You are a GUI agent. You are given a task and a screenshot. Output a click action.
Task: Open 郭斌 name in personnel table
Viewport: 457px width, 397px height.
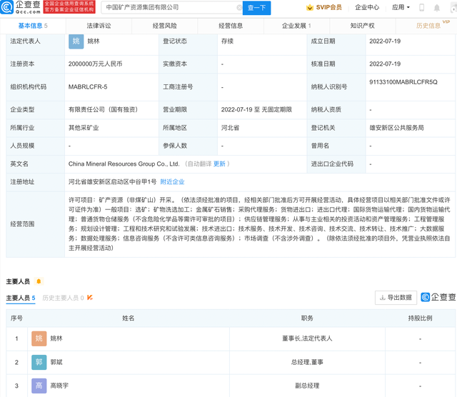point(56,362)
